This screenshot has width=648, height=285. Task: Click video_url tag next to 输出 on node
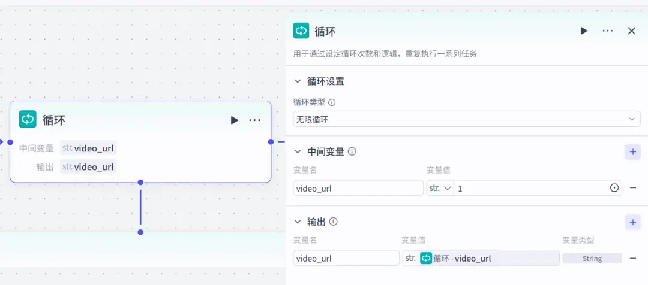pyautogui.click(x=88, y=166)
